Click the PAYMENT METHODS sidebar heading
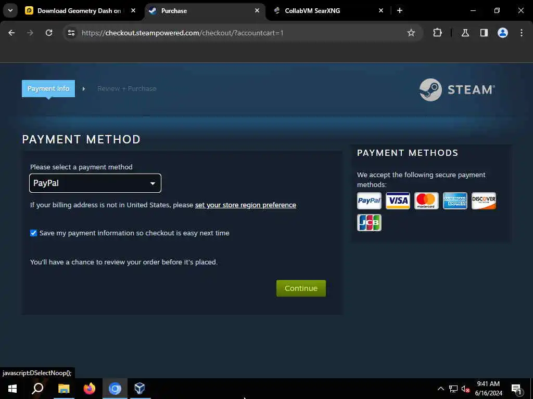533x399 pixels. point(408,153)
